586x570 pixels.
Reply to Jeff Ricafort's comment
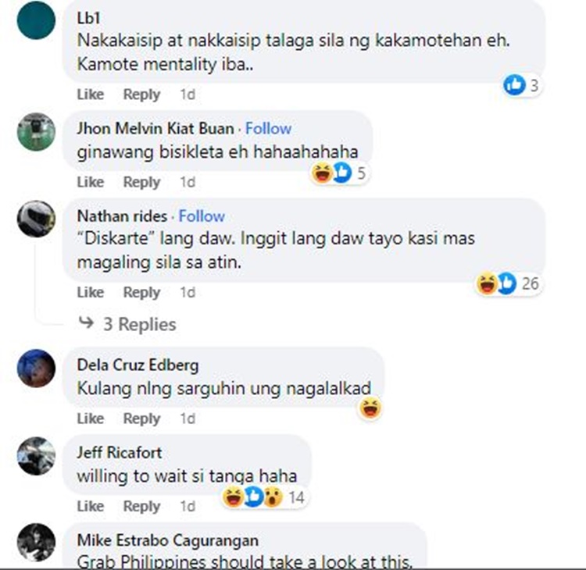pyautogui.click(x=141, y=506)
